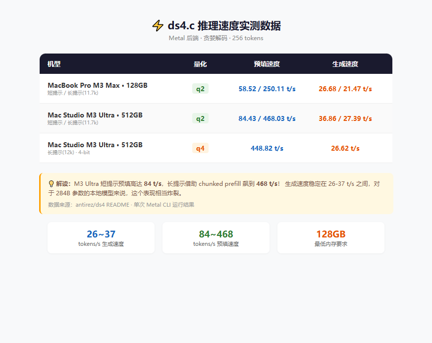
Task: Click the 'ds4.c 推理速度实测数据' heading
Action: [x=224, y=26]
